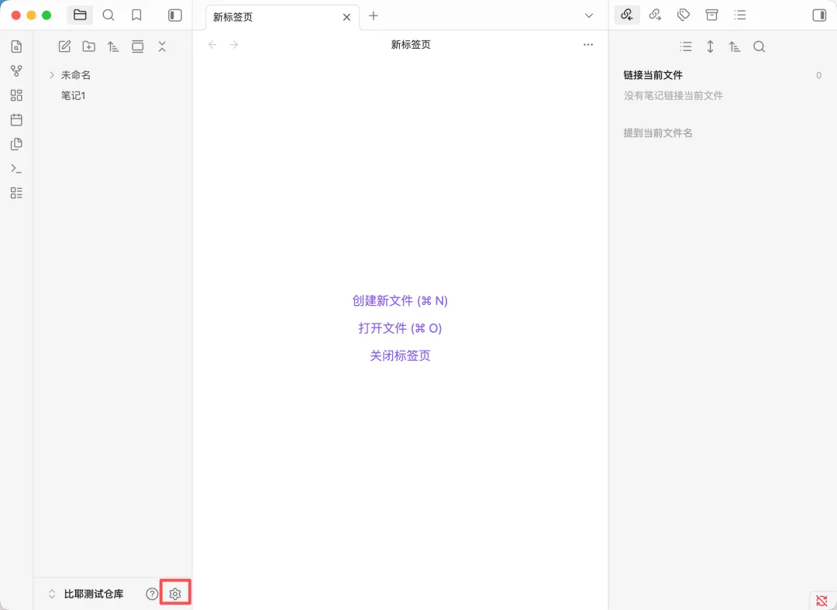Open the help question-mark icon

152,594
